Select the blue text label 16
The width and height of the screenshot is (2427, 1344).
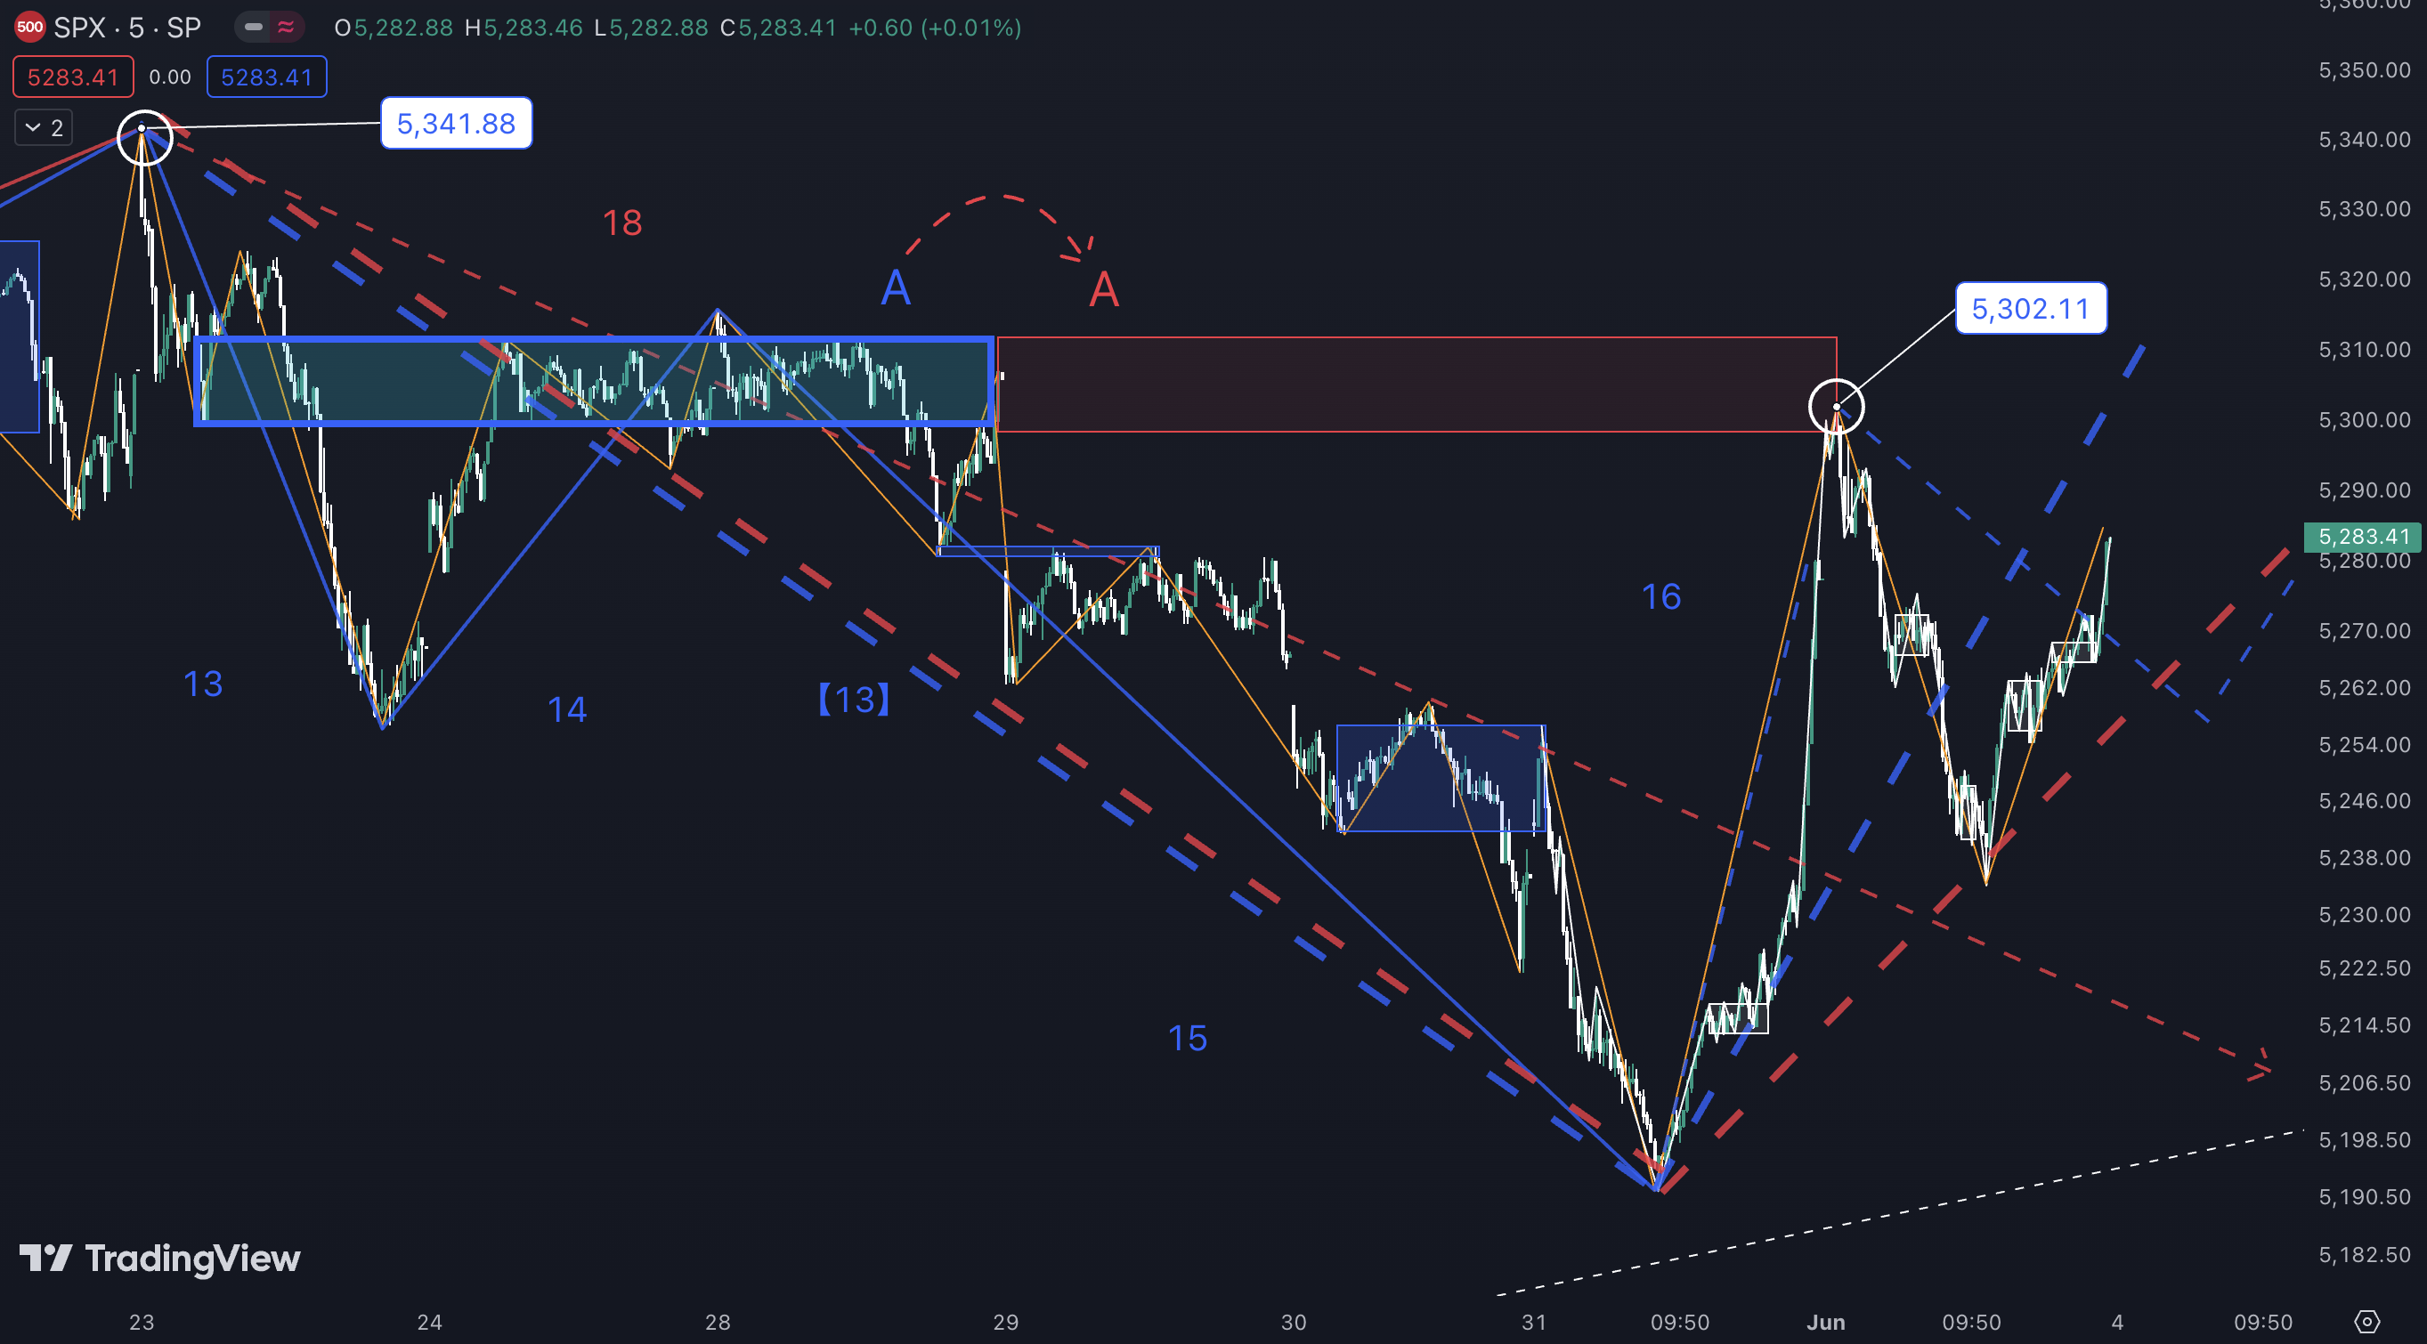pyautogui.click(x=1660, y=597)
